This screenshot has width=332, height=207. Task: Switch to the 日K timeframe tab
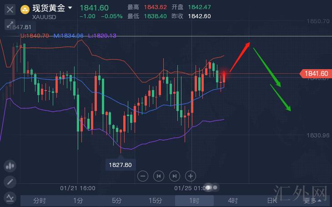click(272, 201)
